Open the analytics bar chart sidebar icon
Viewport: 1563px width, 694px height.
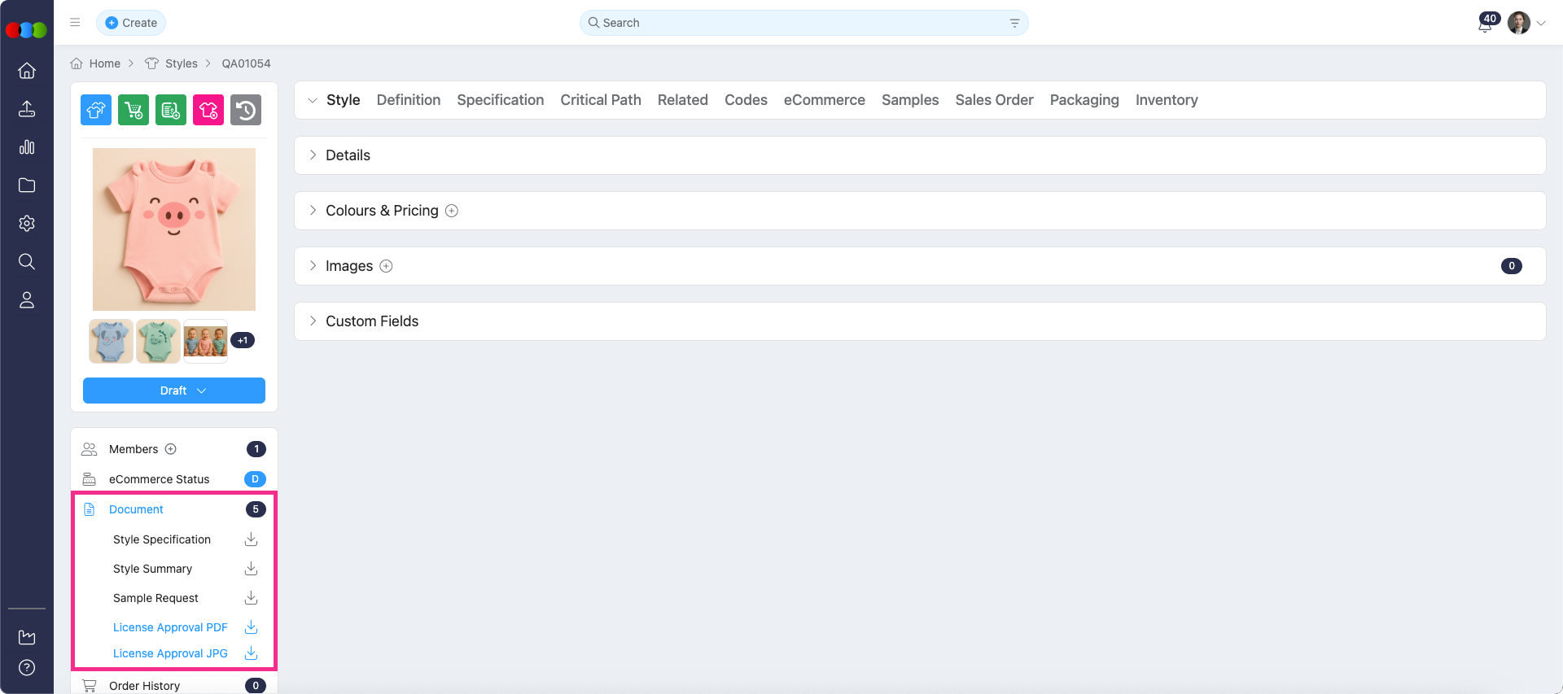(x=27, y=147)
